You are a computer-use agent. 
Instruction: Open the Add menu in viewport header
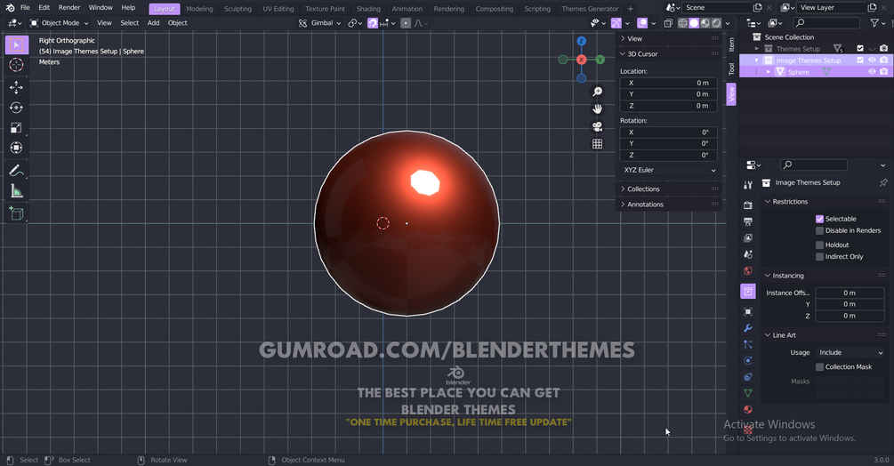point(153,23)
